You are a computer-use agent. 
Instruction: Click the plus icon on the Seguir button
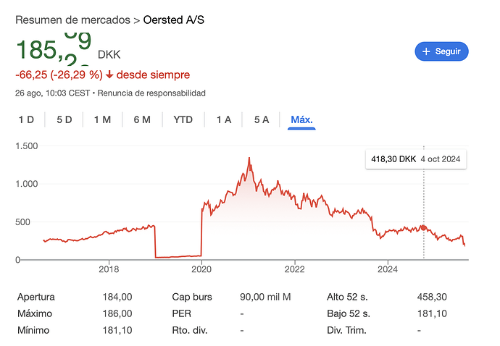point(427,51)
